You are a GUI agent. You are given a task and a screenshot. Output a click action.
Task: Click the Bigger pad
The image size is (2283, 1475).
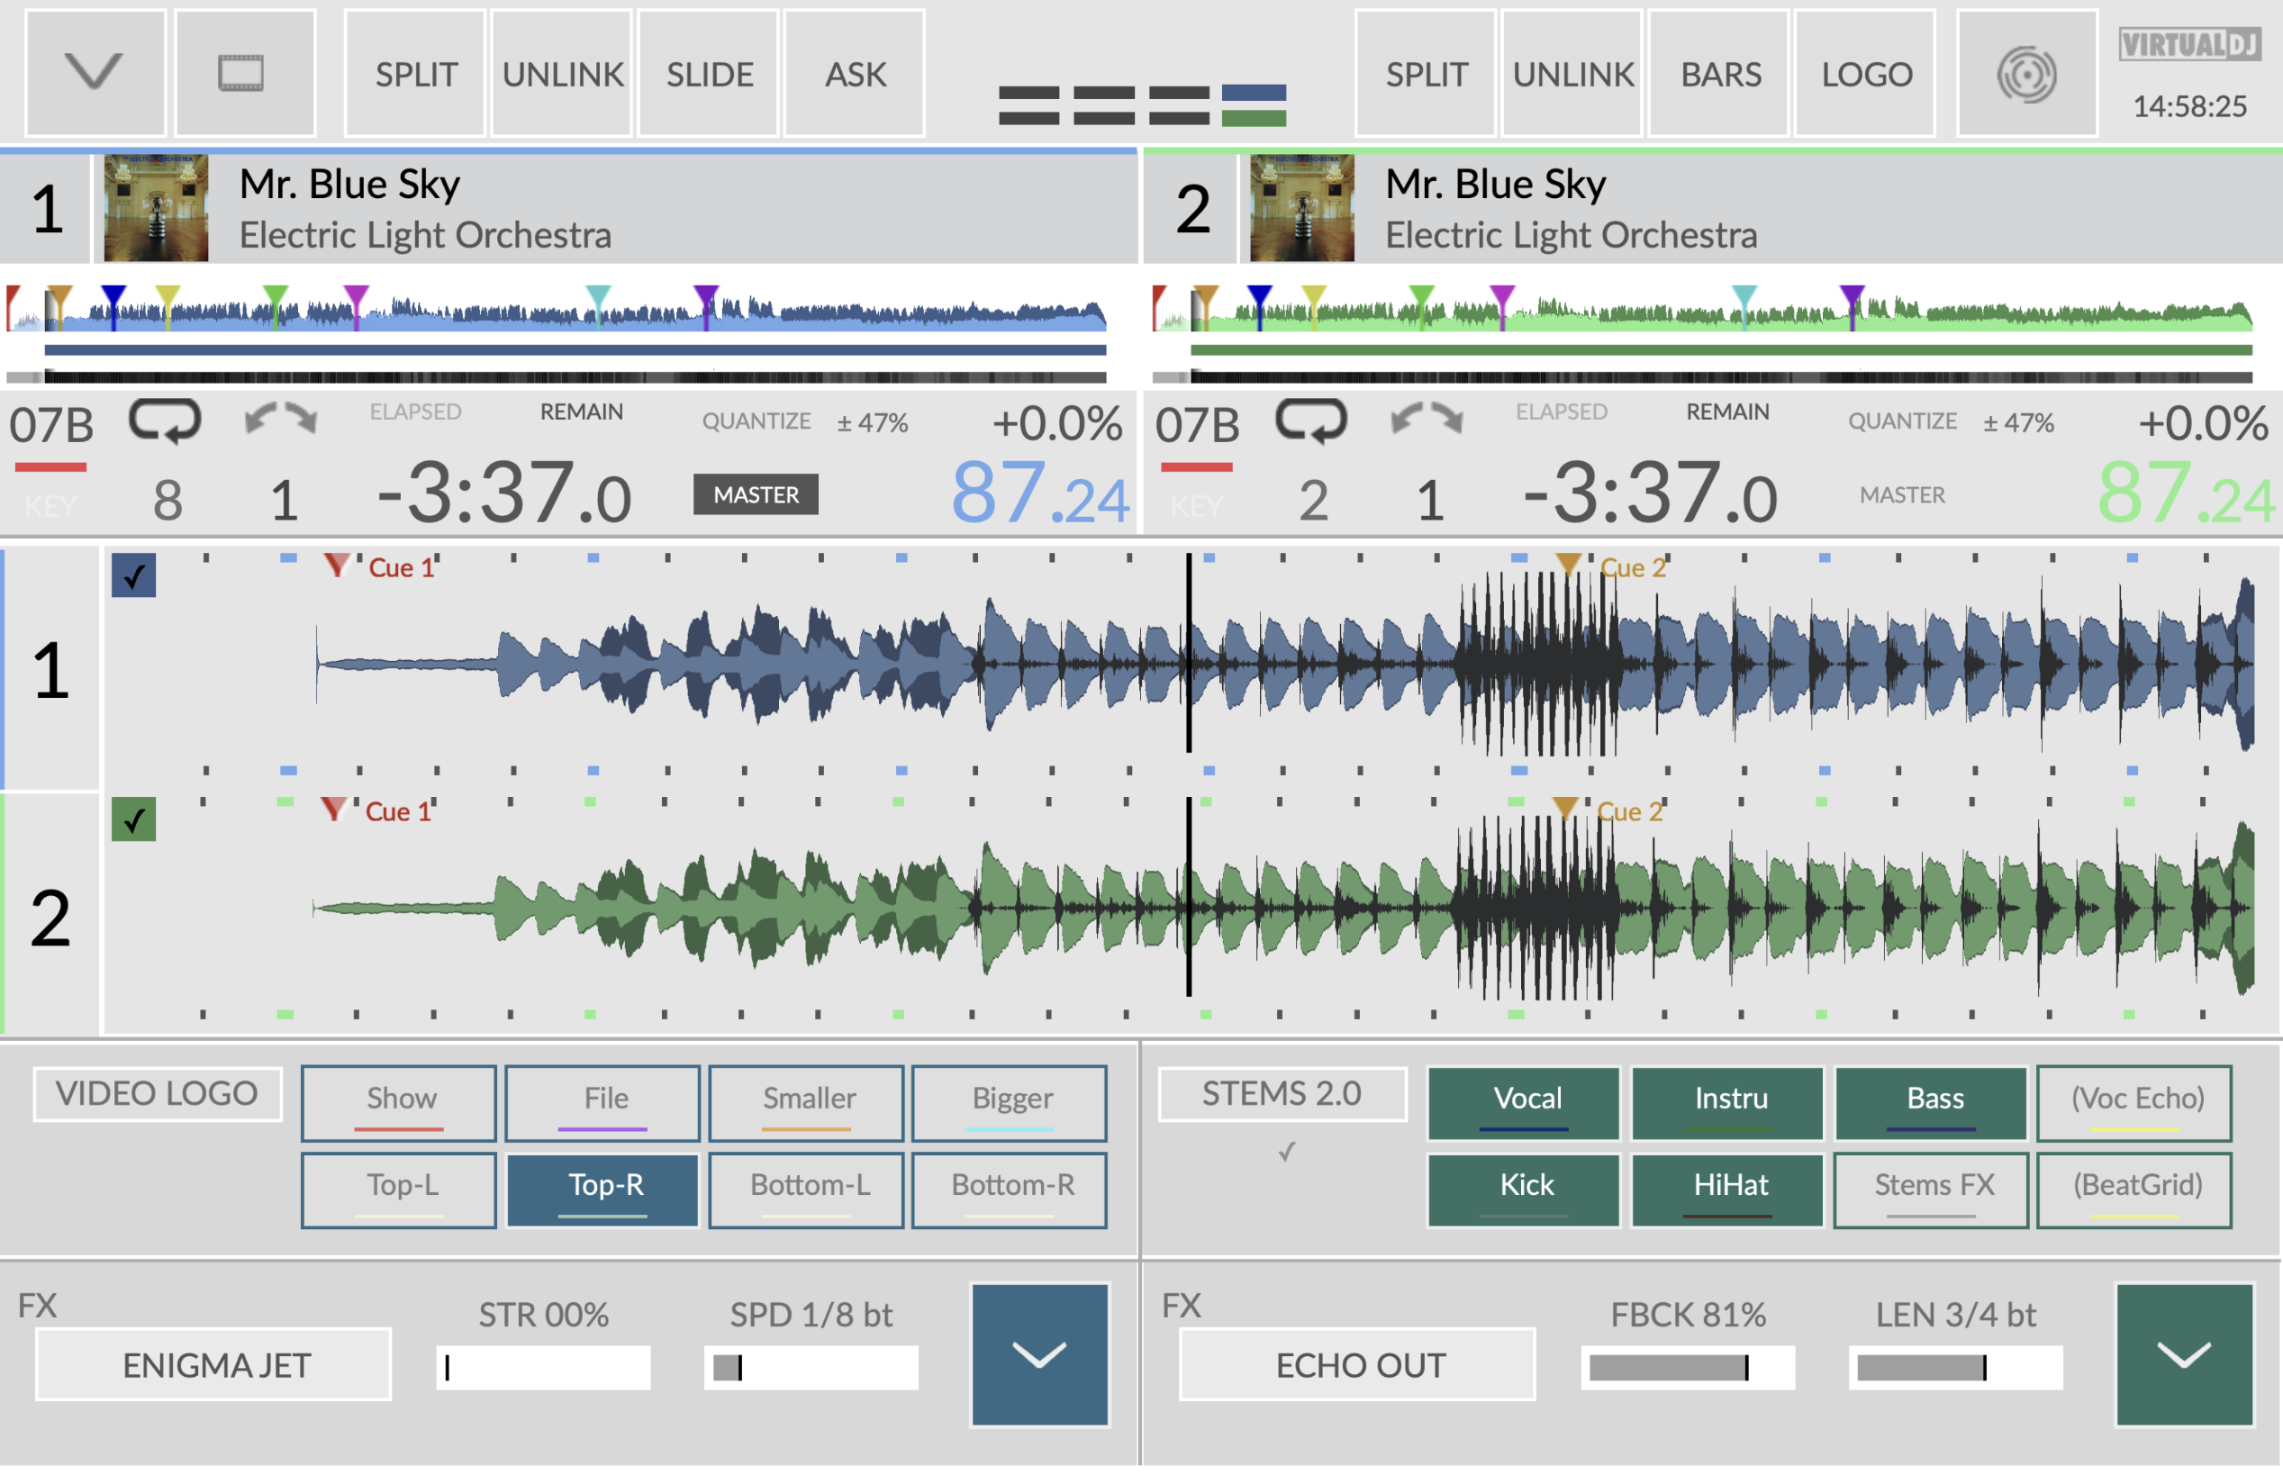coord(1010,1103)
